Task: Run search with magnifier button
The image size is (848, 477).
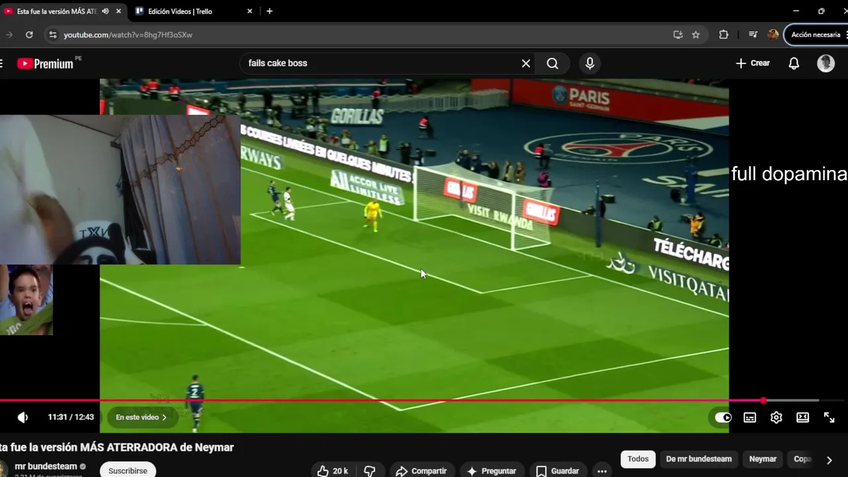Action: click(553, 64)
